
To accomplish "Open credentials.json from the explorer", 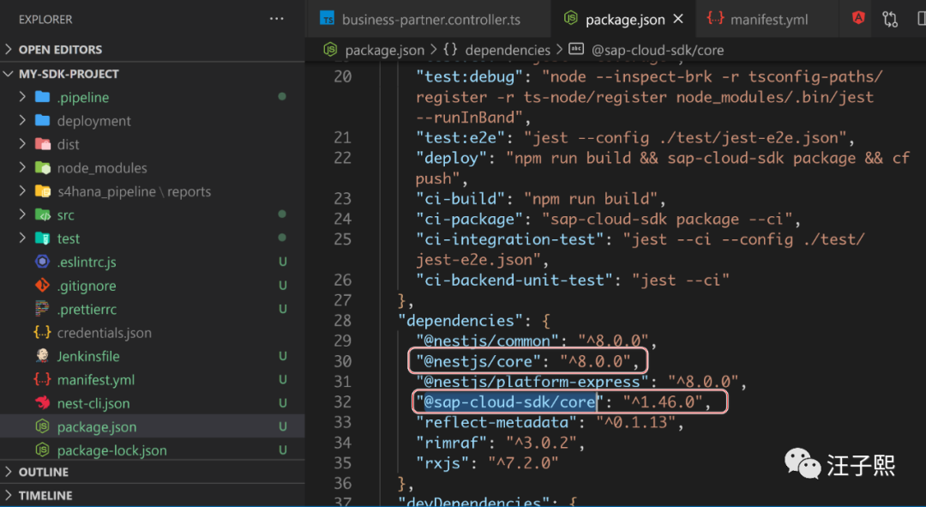I will tap(104, 333).
